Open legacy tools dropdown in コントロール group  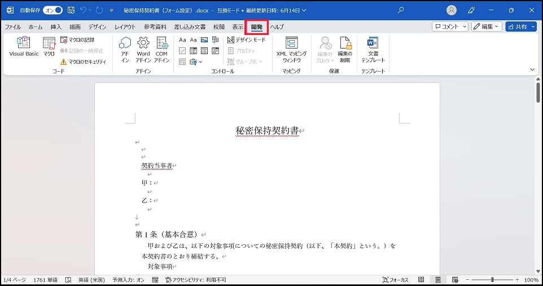pyautogui.click(x=196, y=62)
